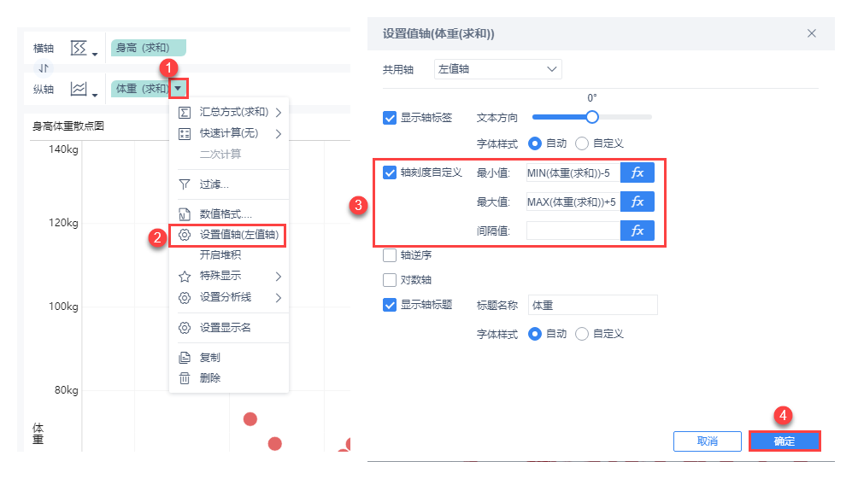Click the fx button beside 间隔值

(x=637, y=231)
